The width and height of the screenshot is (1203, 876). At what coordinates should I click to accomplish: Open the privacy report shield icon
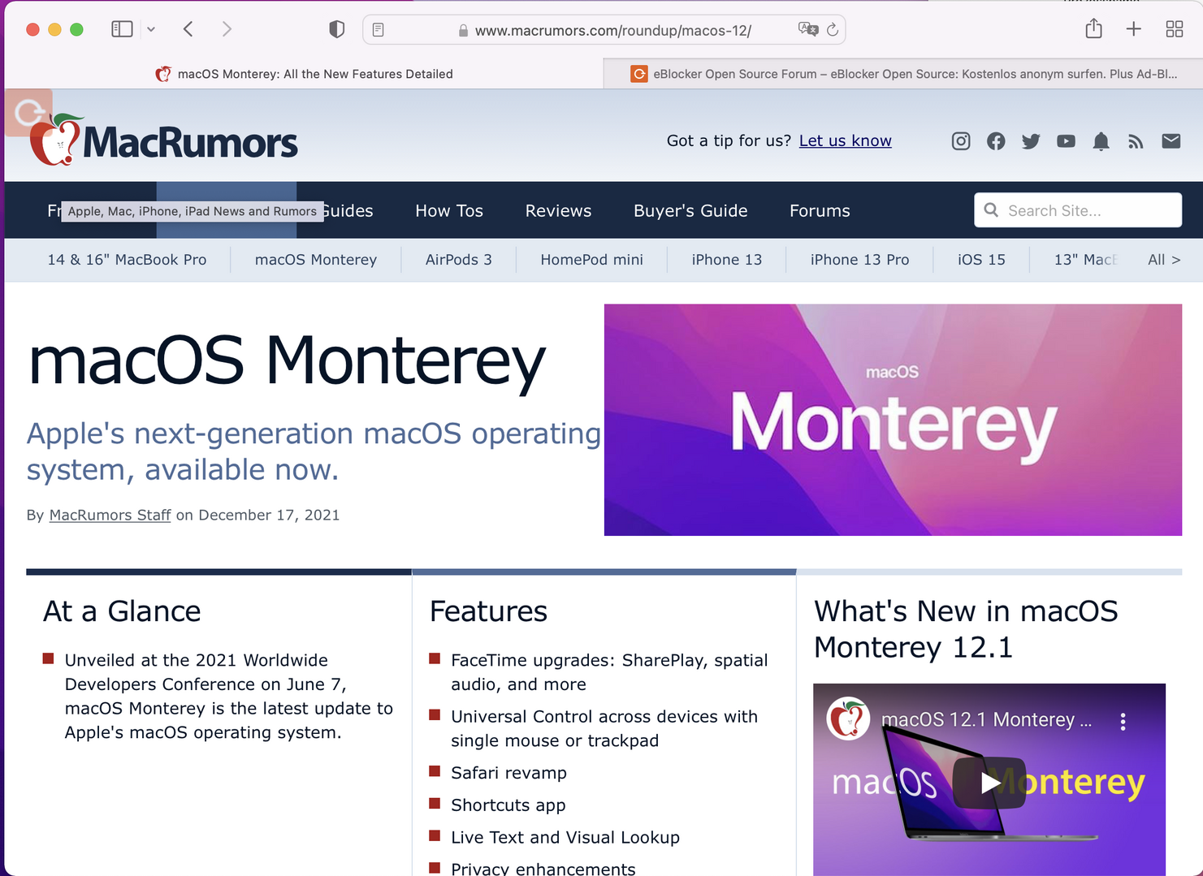click(x=336, y=29)
